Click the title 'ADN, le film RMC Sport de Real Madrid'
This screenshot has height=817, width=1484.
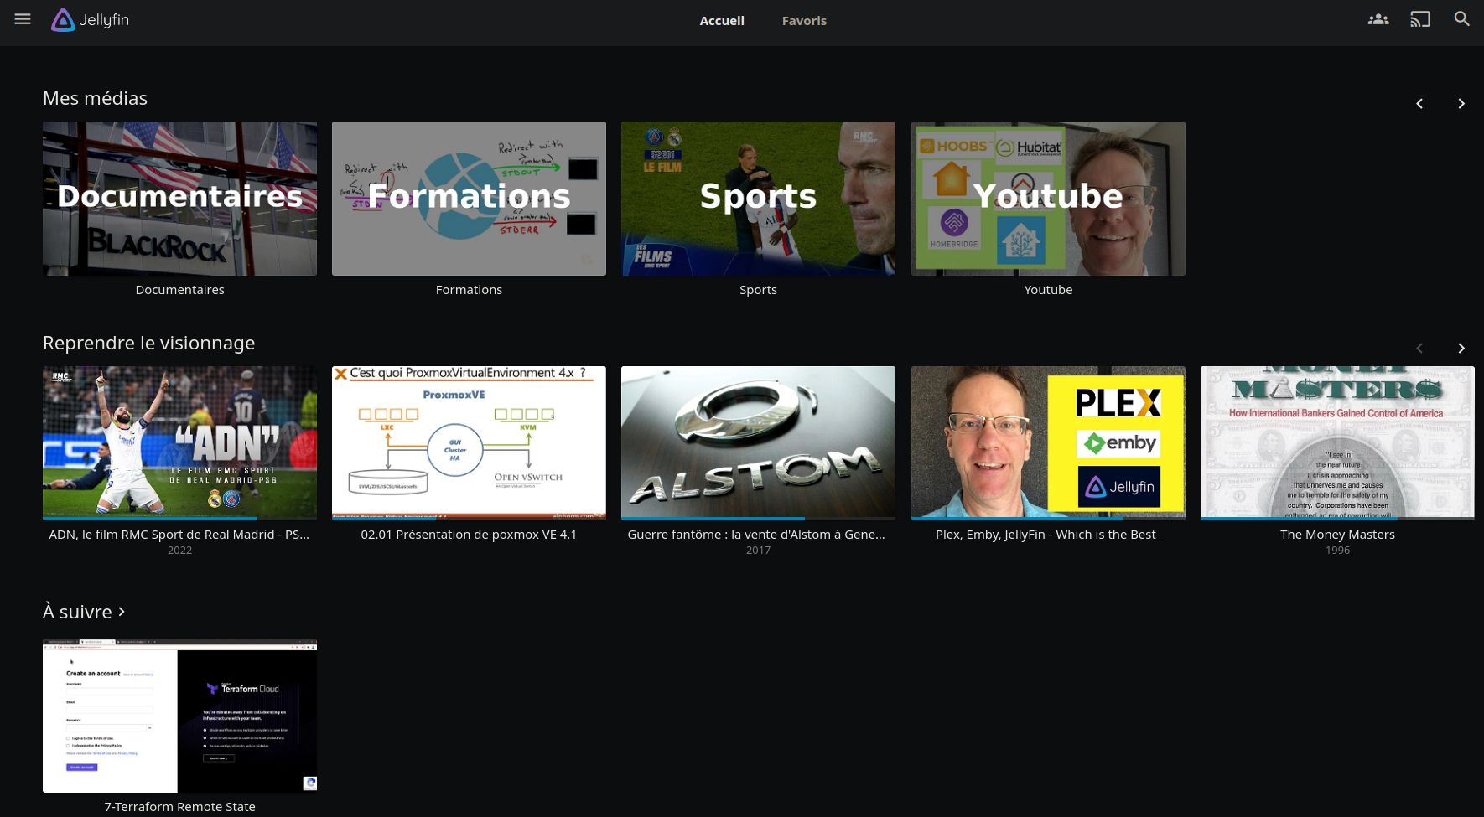click(x=179, y=535)
